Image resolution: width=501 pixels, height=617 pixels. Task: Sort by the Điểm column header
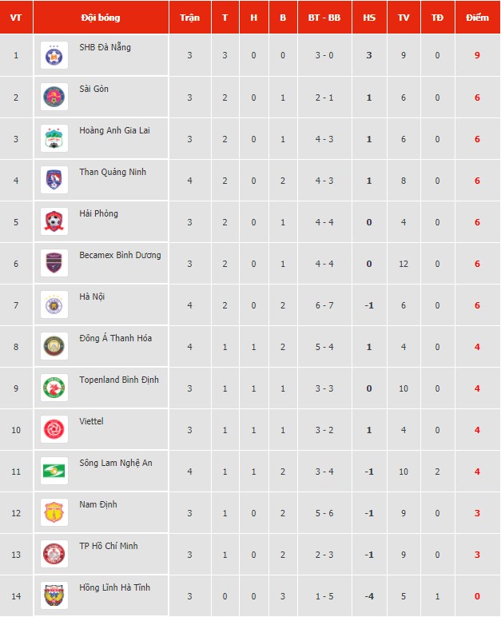(477, 18)
